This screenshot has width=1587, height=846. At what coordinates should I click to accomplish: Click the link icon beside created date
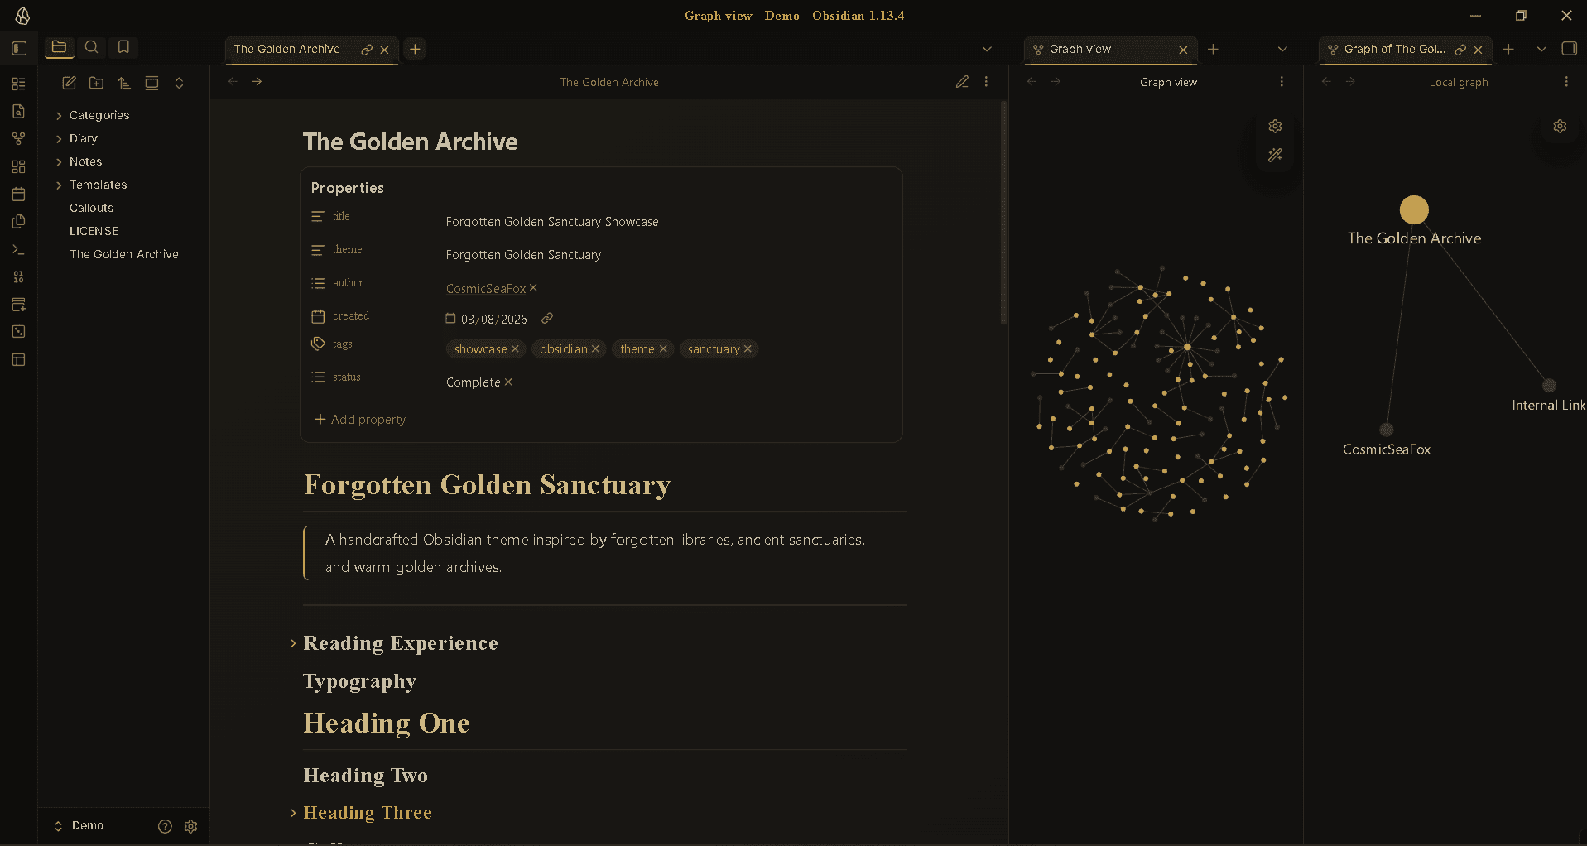coord(547,318)
